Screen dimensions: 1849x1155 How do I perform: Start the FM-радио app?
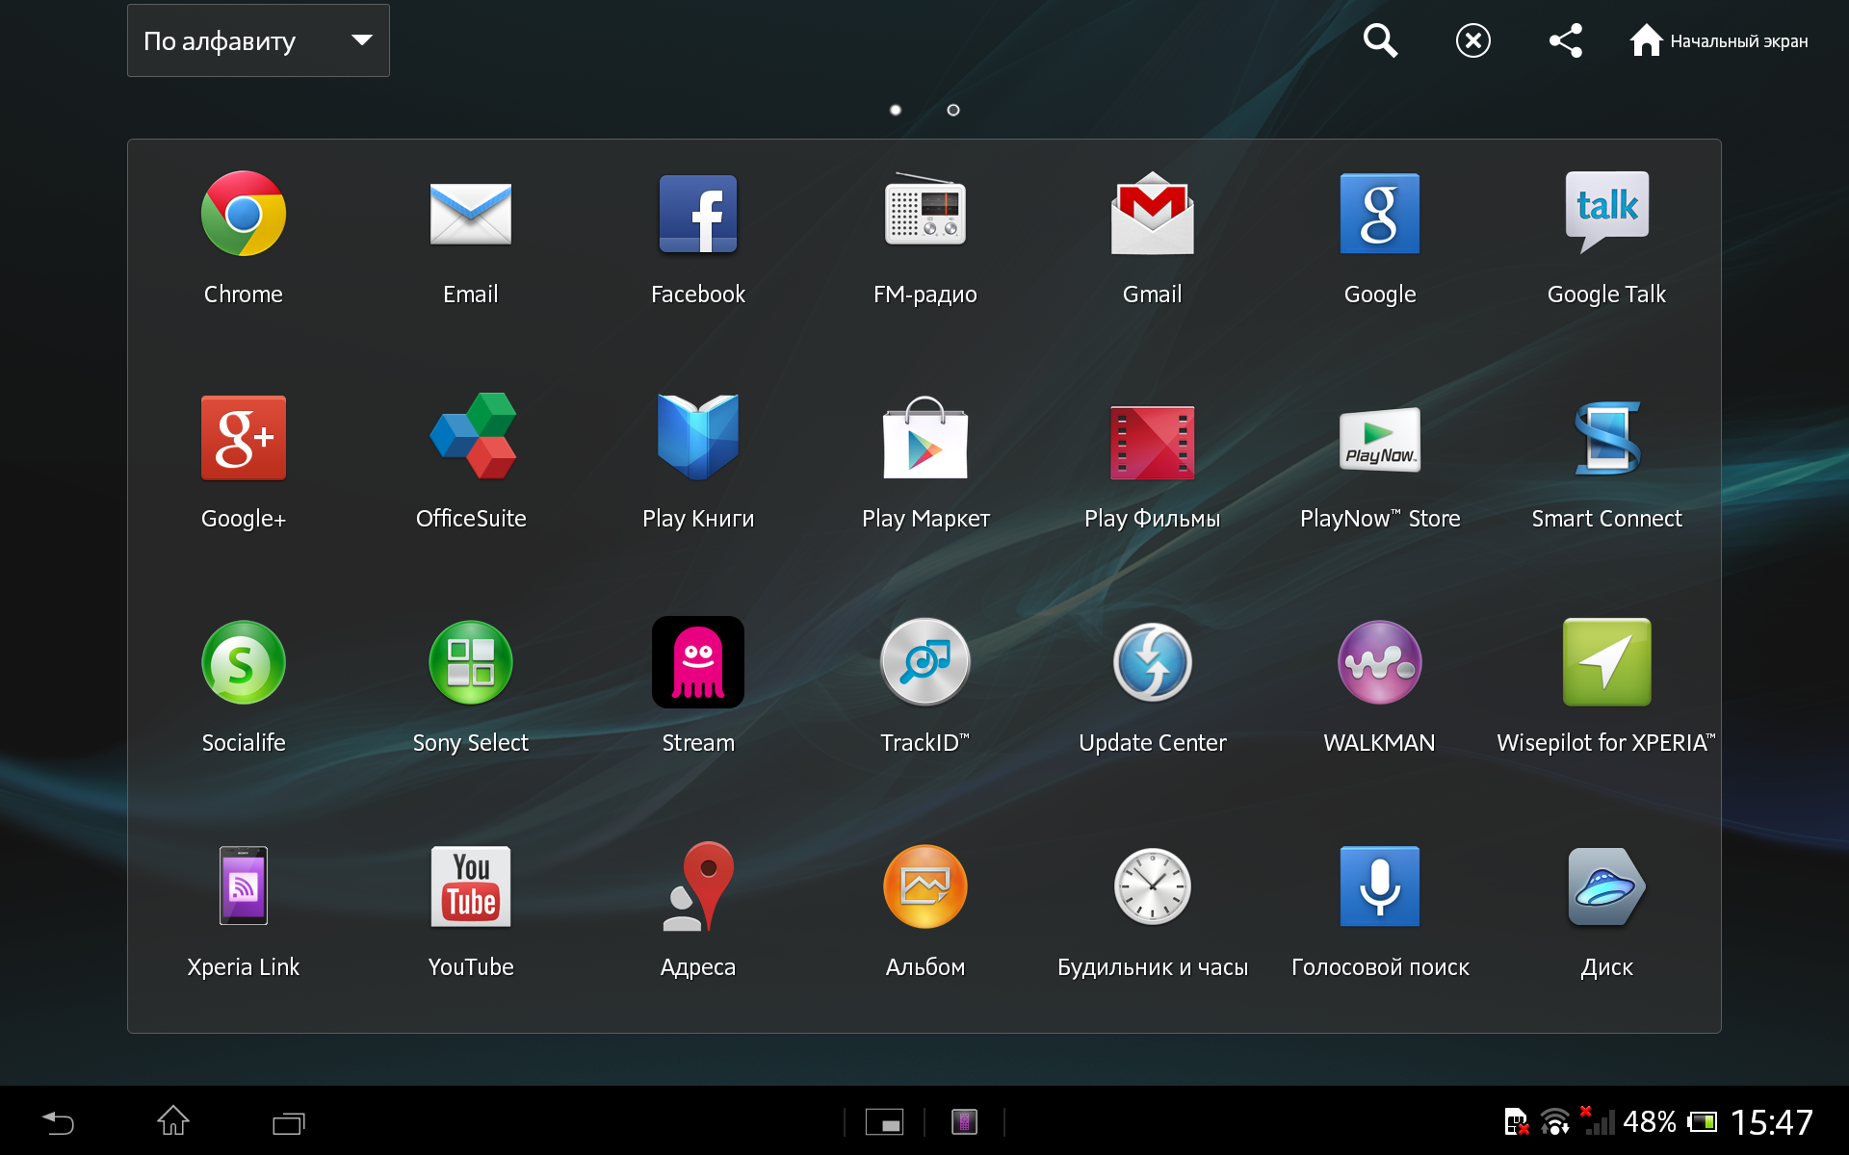(x=925, y=210)
